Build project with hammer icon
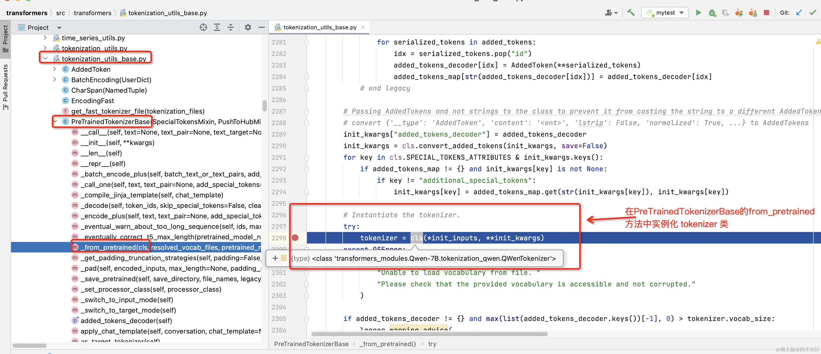The height and width of the screenshot is (354, 821). [x=631, y=13]
